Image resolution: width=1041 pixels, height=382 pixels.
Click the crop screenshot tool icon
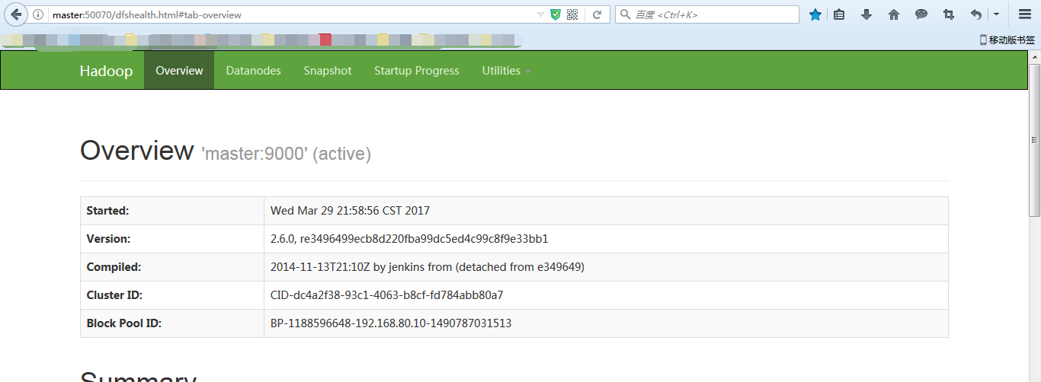[949, 14]
